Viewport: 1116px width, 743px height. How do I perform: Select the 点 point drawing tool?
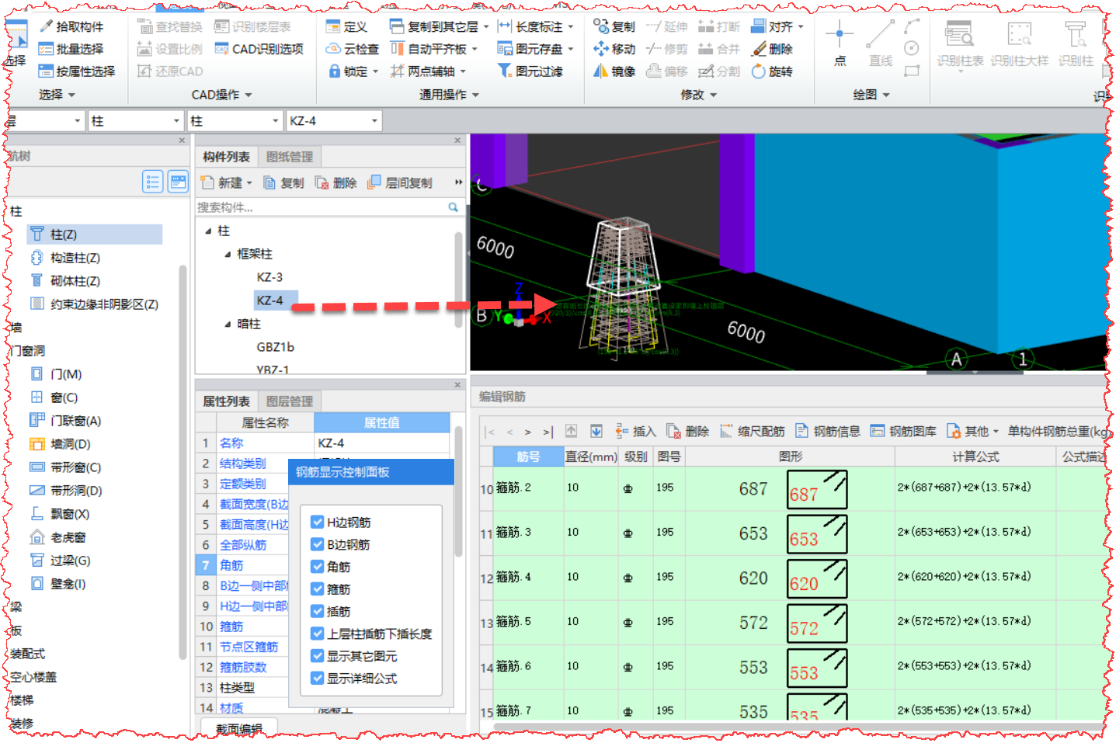coord(840,43)
